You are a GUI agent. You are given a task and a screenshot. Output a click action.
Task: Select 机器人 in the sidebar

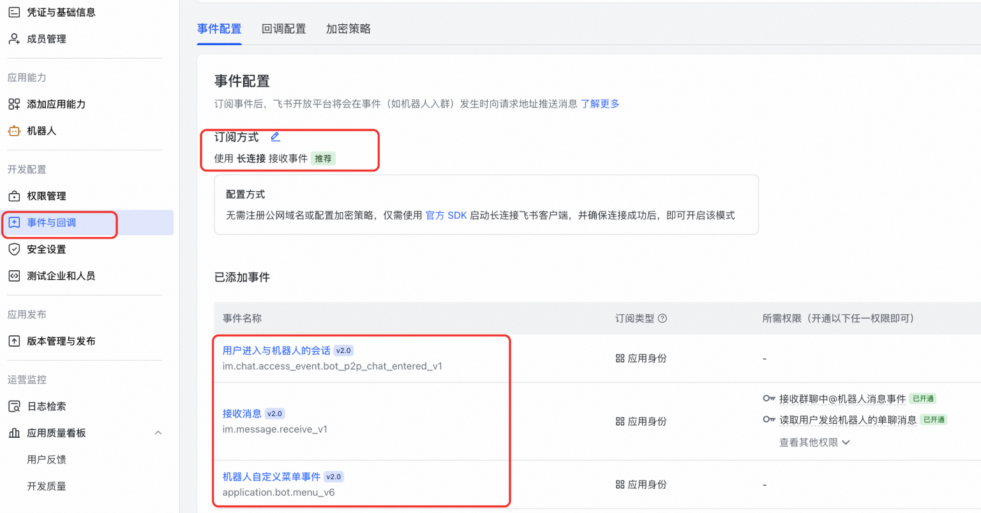point(41,131)
